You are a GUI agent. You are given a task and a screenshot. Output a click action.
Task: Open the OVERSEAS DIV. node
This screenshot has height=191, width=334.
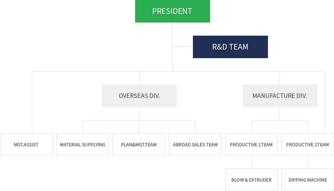tap(139, 96)
